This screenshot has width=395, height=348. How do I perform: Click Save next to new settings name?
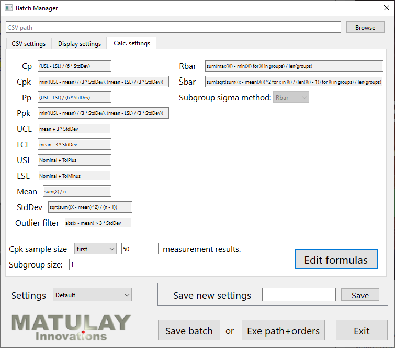click(x=360, y=295)
